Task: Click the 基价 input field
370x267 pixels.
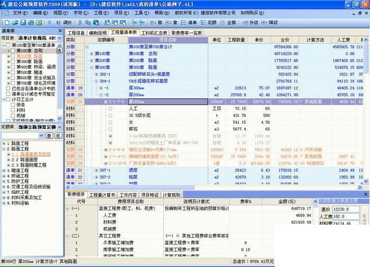Action: (346, 209)
